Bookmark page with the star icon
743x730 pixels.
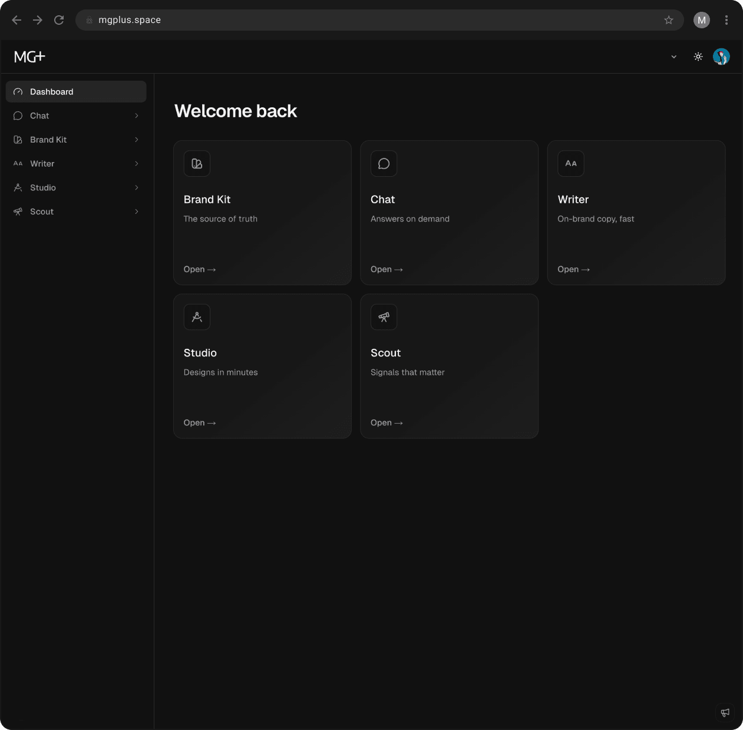[x=669, y=20]
